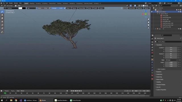
Task: Open the File menu
Action: point(4,3)
